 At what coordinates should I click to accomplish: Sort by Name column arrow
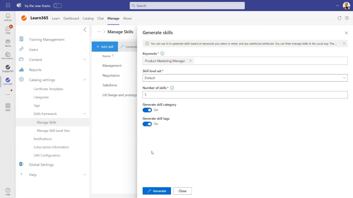pyautogui.click(x=113, y=56)
